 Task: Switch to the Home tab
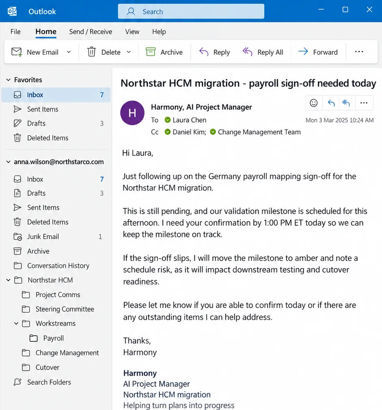46,32
